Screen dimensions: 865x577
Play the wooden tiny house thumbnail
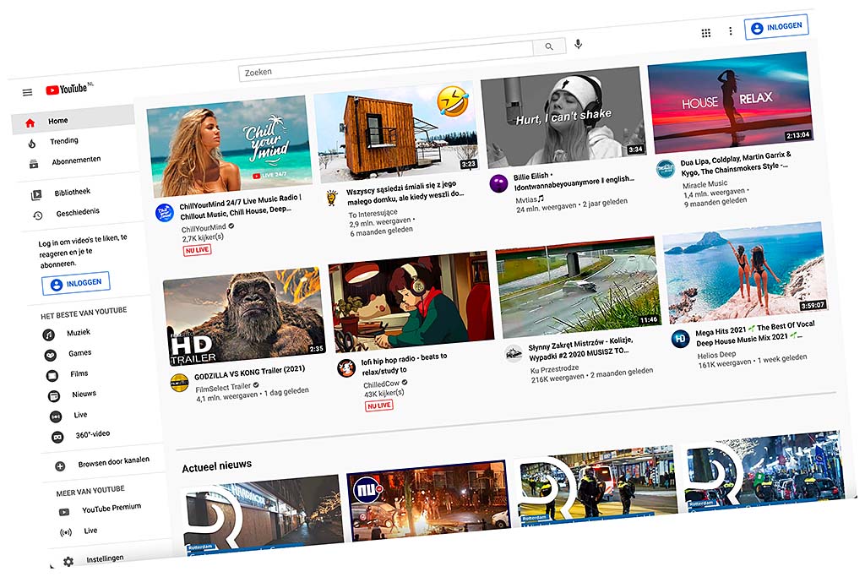pos(396,132)
